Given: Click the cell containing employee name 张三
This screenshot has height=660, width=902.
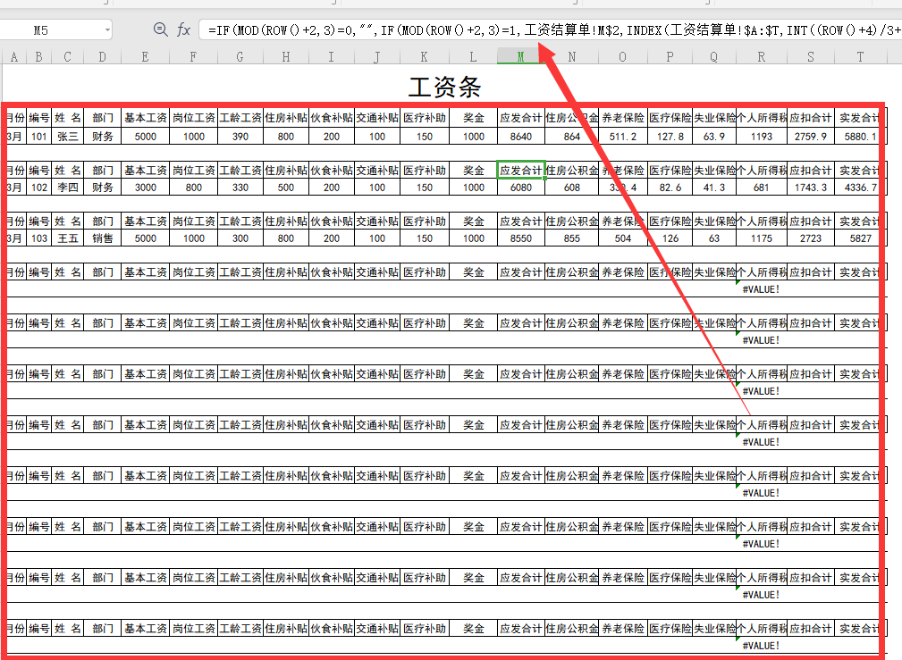Looking at the screenshot, I should click(x=67, y=136).
